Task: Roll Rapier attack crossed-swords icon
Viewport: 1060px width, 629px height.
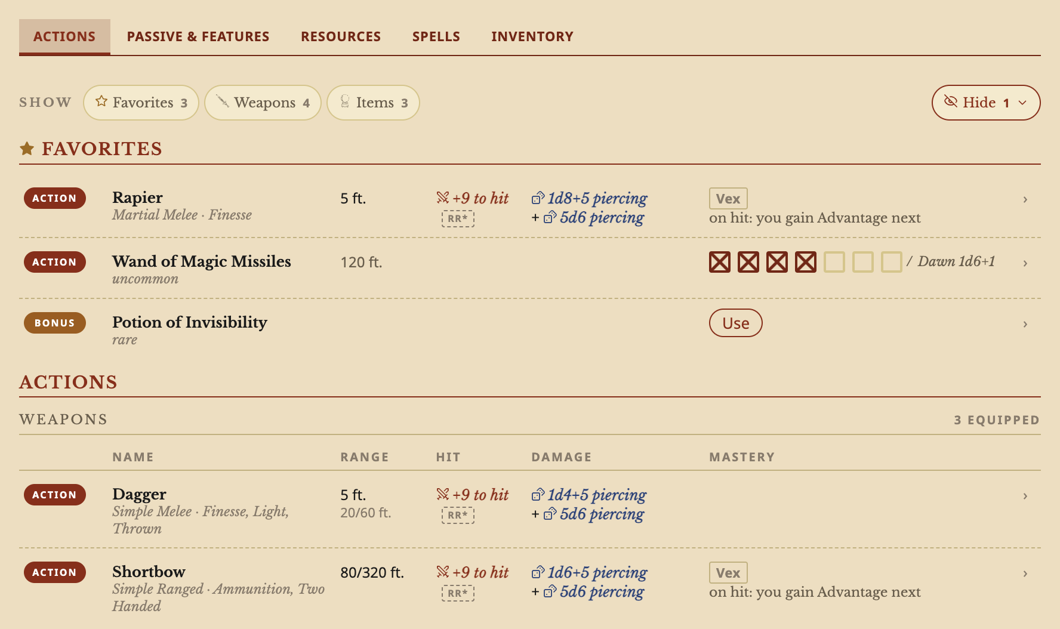Action: coord(443,198)
